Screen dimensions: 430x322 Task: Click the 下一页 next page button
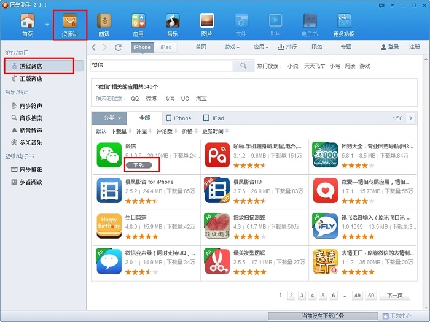tap(394, 296)
